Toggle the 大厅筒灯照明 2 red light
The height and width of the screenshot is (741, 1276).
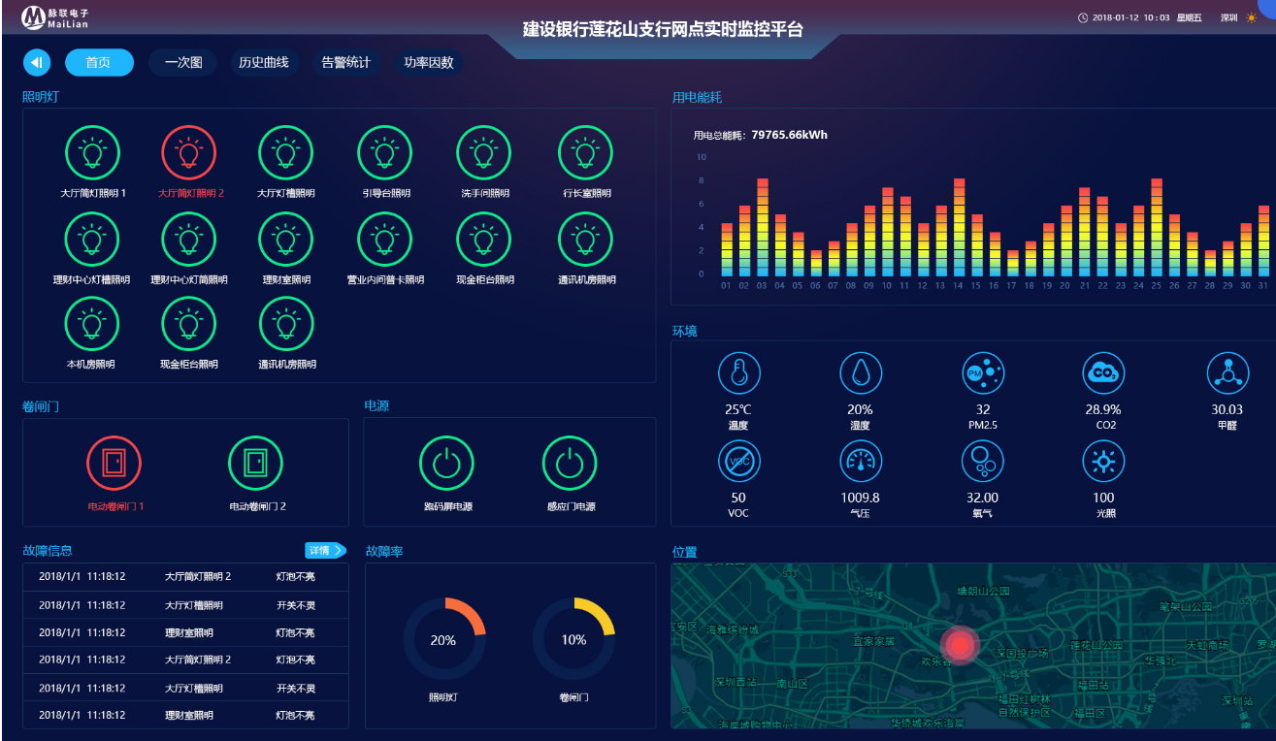(x=188, y=153)
